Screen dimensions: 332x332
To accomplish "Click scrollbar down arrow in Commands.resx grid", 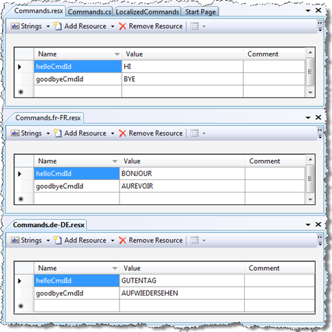I will [x=310, y=92].
